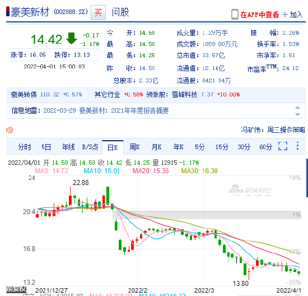Click the gray 1% band on chart
The width and height of the screenshot is (308, 296).
(x=207, y=215)
